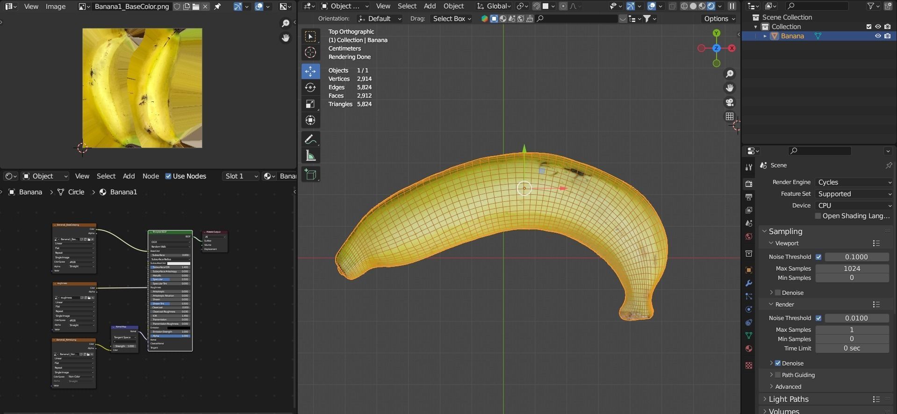Viewport: 897px width, 414px height.
Task: Switch to rendered viewport shading
Action: coord(711,6)
